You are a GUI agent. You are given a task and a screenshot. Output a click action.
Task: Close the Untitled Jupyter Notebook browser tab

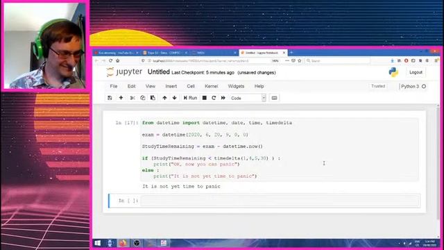(284, 53)
